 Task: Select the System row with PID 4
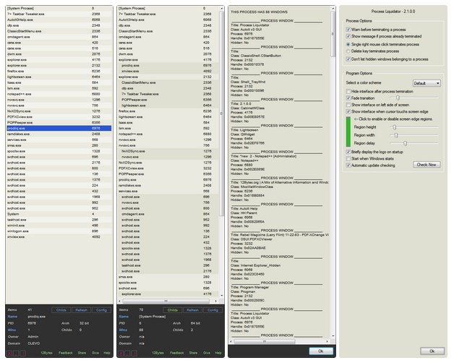pyautogui.click(x=59, y=214)
